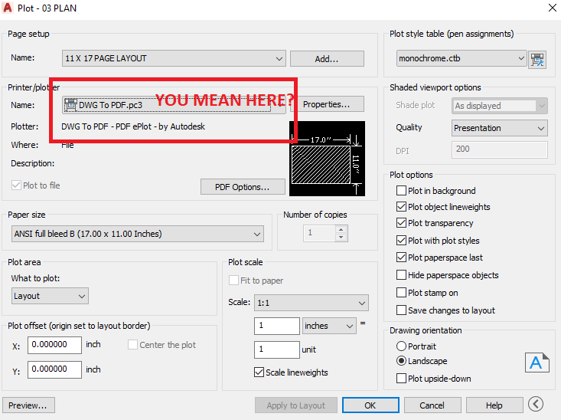This screenshot has height=420, width=561.
Task: Enable Plot upside-down
Action: (402, 379)
